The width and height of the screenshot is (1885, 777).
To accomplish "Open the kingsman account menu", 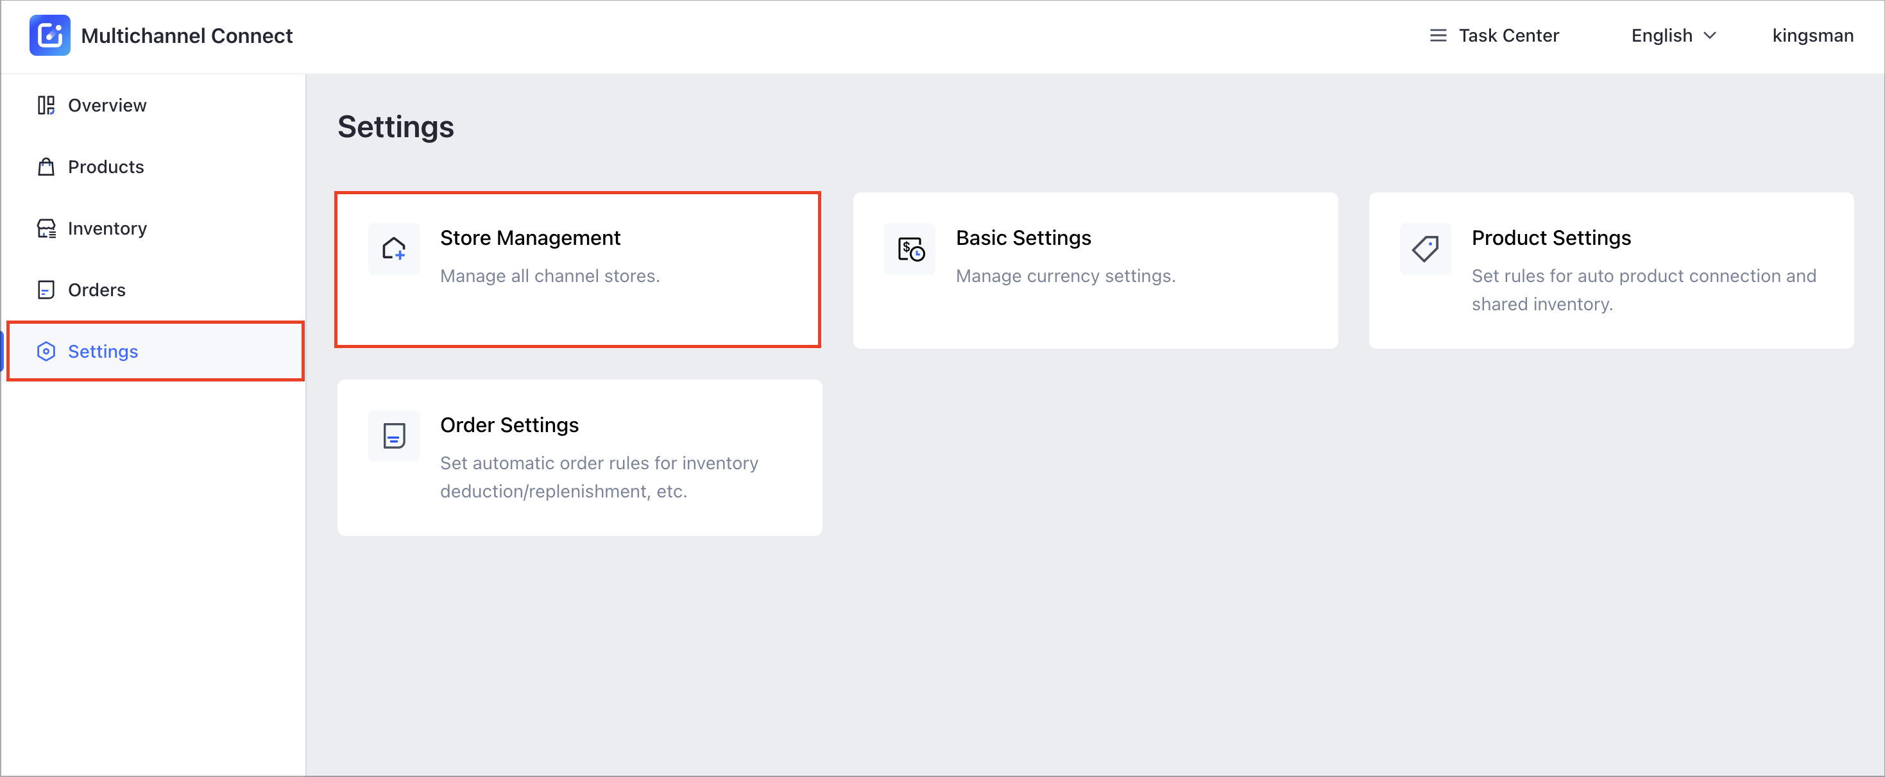I will tap(1812, 35).
